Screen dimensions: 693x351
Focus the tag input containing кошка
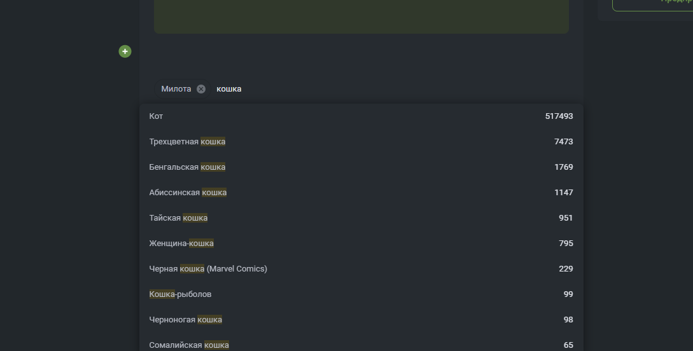318,89
